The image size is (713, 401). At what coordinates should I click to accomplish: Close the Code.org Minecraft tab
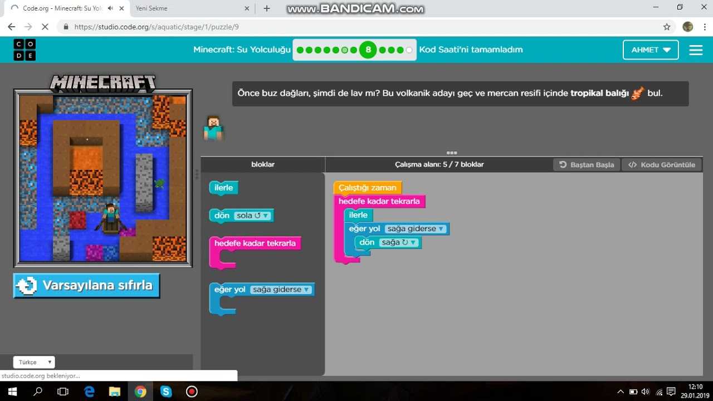coord(122,8)
